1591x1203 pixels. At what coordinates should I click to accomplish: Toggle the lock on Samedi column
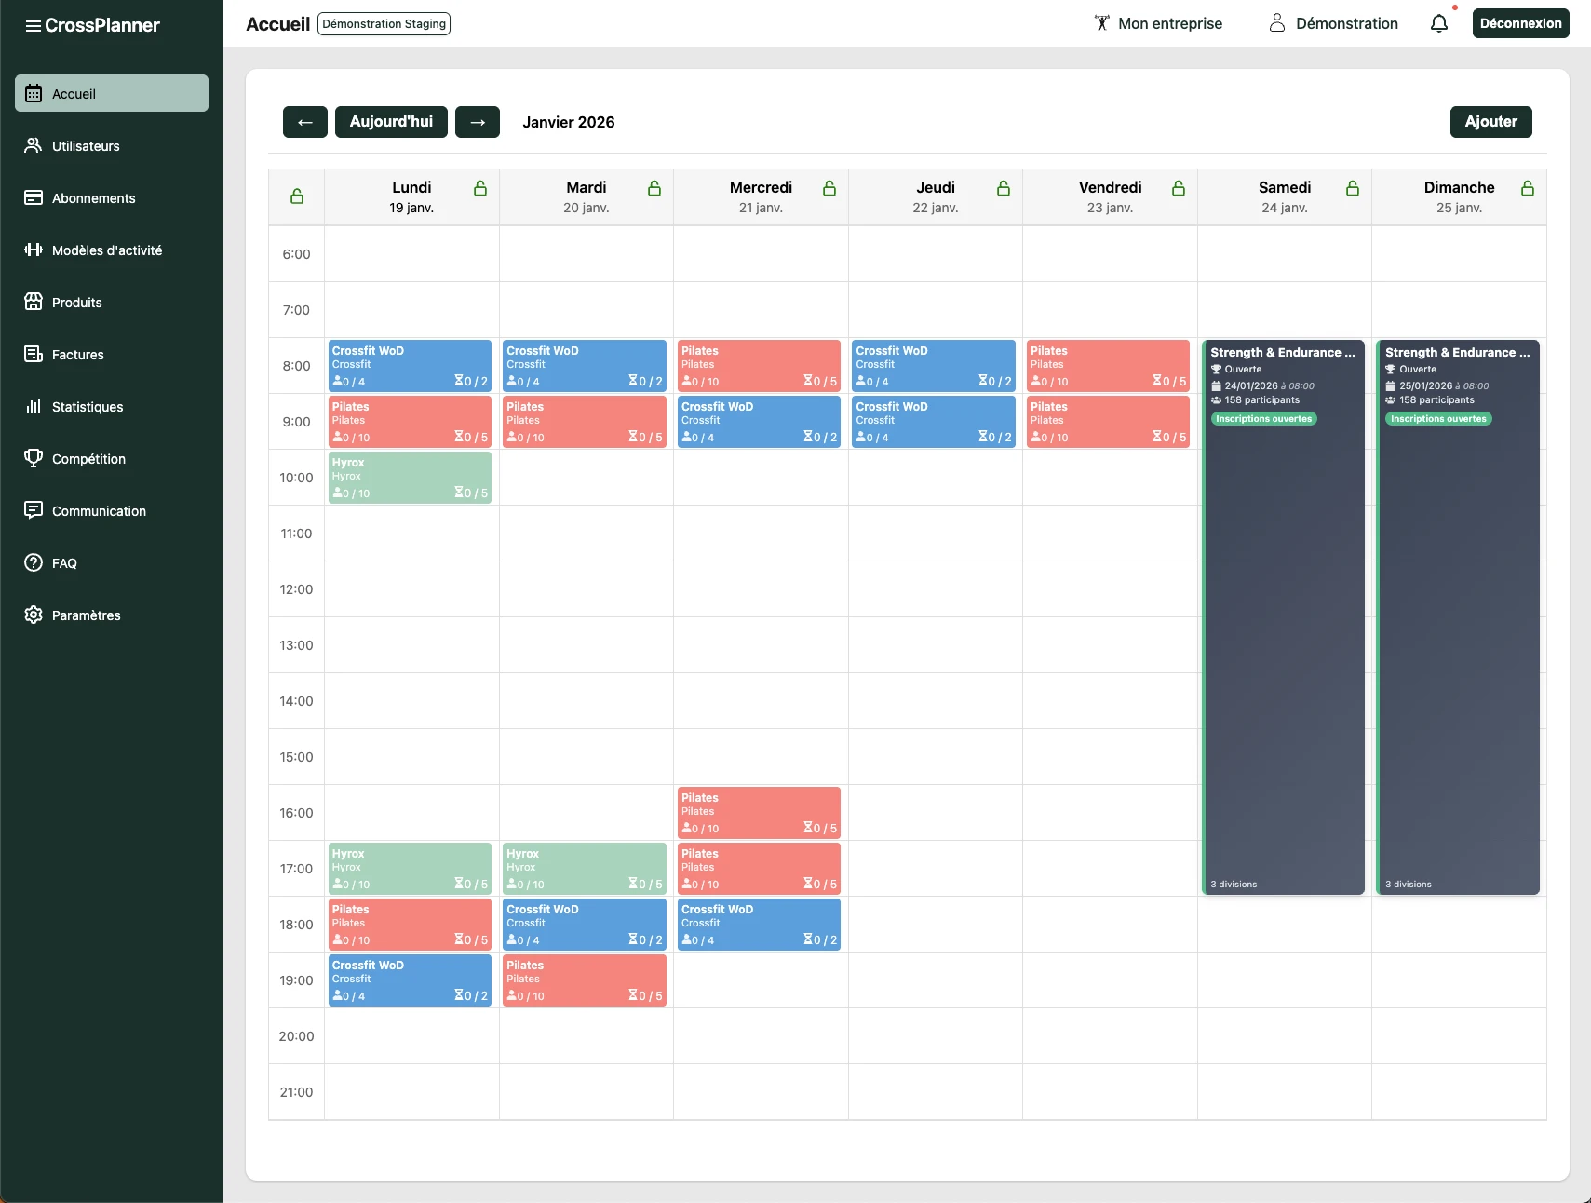click(x=1353, y=188)
